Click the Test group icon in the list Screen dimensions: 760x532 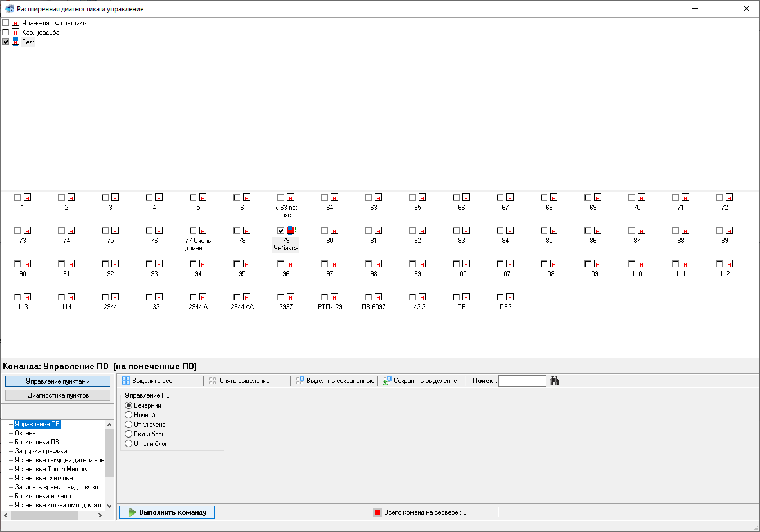[16, 42]
